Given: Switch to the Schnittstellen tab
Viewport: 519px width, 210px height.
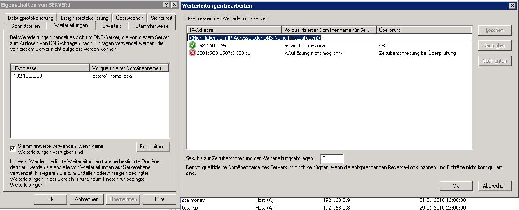Looking at the screenshot, I should (26, 26).
